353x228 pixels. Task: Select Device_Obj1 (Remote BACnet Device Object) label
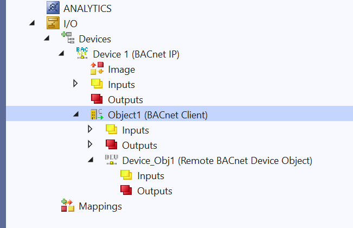[217, 161]
